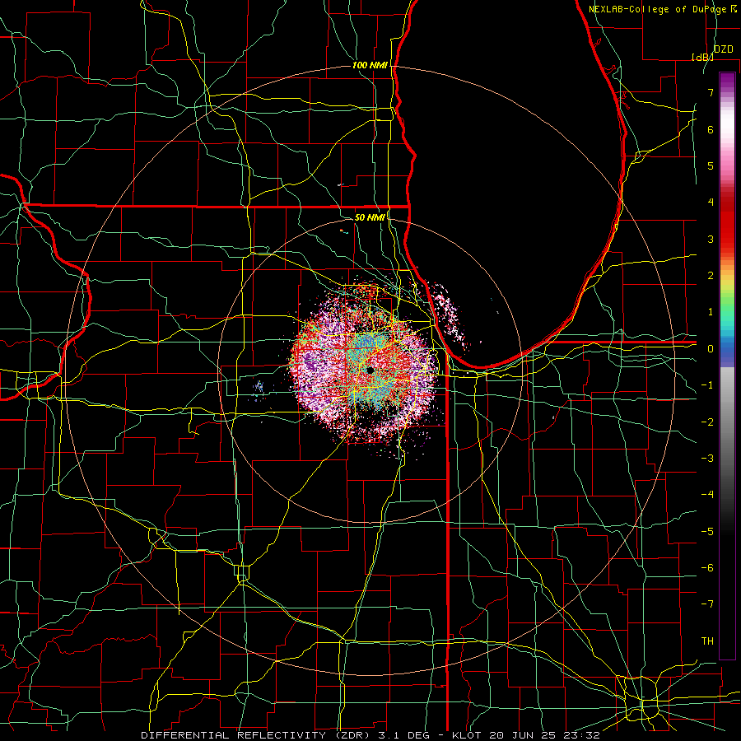Click the 2 value on color scale
This screenshot has height=741, width=741.
pyautogui.click(x=711, y=276)
